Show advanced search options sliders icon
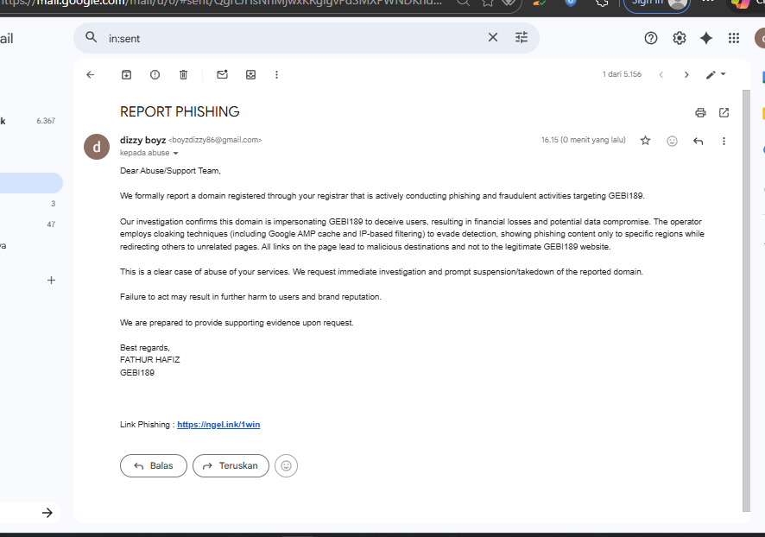 pyautogui.click(x=522, y=38)
